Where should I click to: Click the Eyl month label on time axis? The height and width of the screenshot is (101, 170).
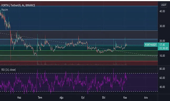(x=83, y=98)
